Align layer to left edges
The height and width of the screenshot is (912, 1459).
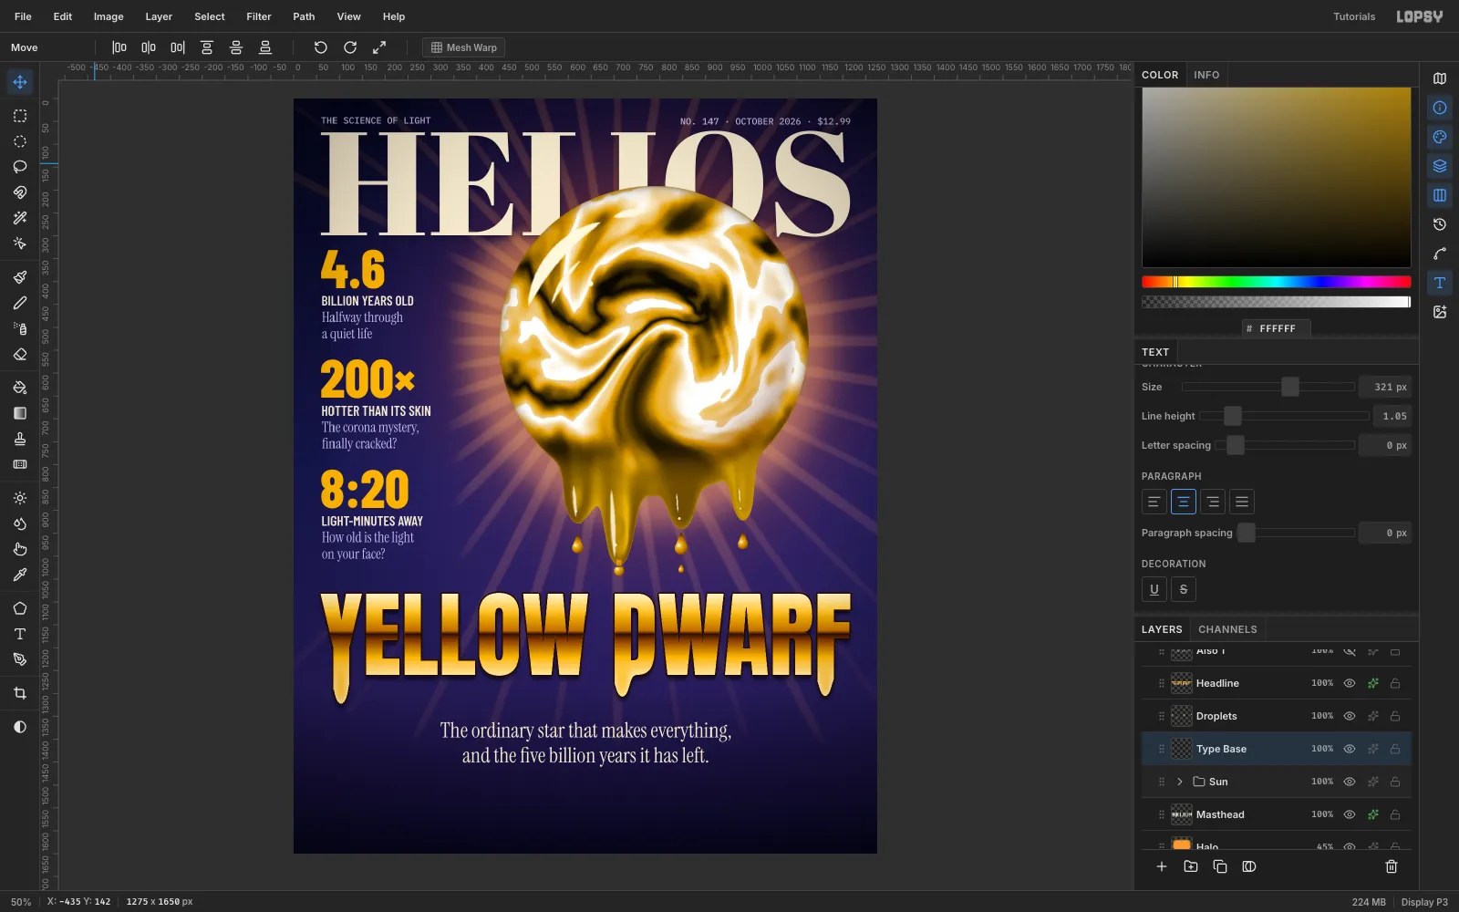[x=119, y=47]
